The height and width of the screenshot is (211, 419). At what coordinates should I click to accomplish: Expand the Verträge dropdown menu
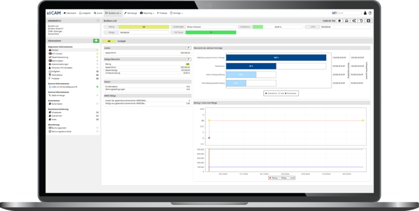(177, 13)
